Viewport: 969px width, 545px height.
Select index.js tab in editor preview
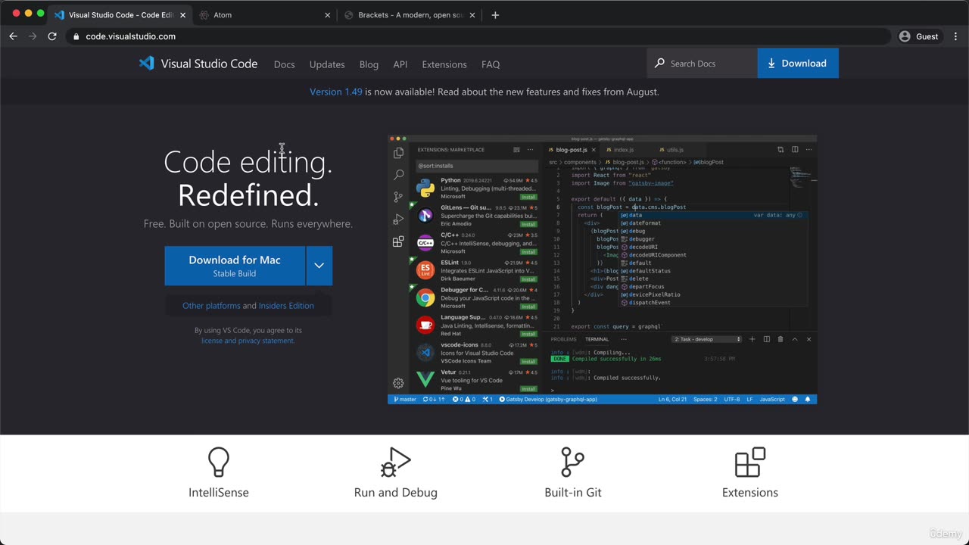pyautogui.click(x=623, y=150)
